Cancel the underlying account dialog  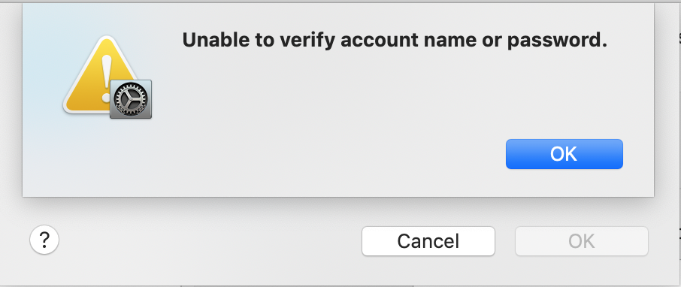tap(428, 241)
